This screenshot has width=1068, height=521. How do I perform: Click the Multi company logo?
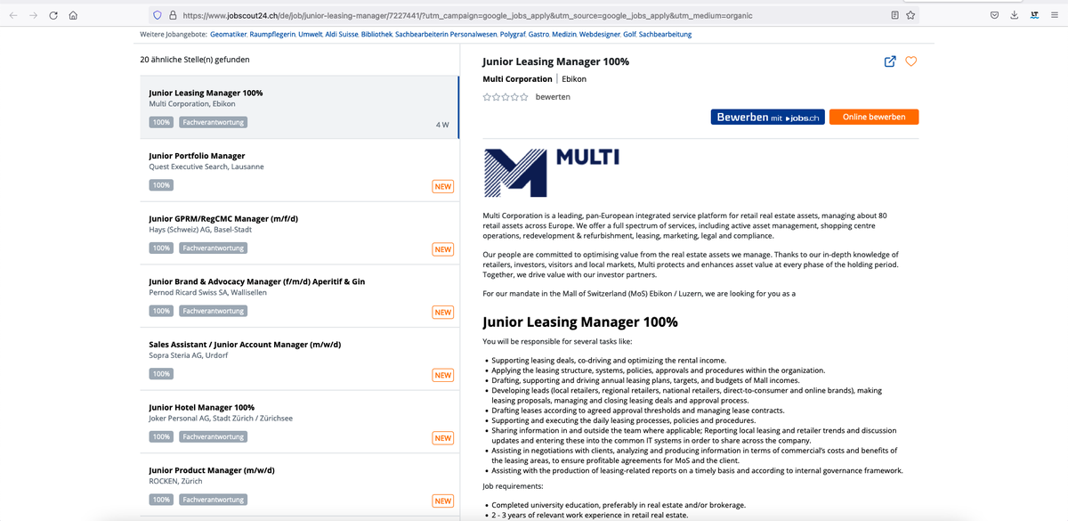click(551, 171)
